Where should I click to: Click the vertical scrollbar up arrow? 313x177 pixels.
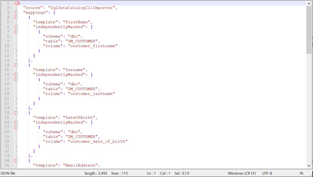309,3
